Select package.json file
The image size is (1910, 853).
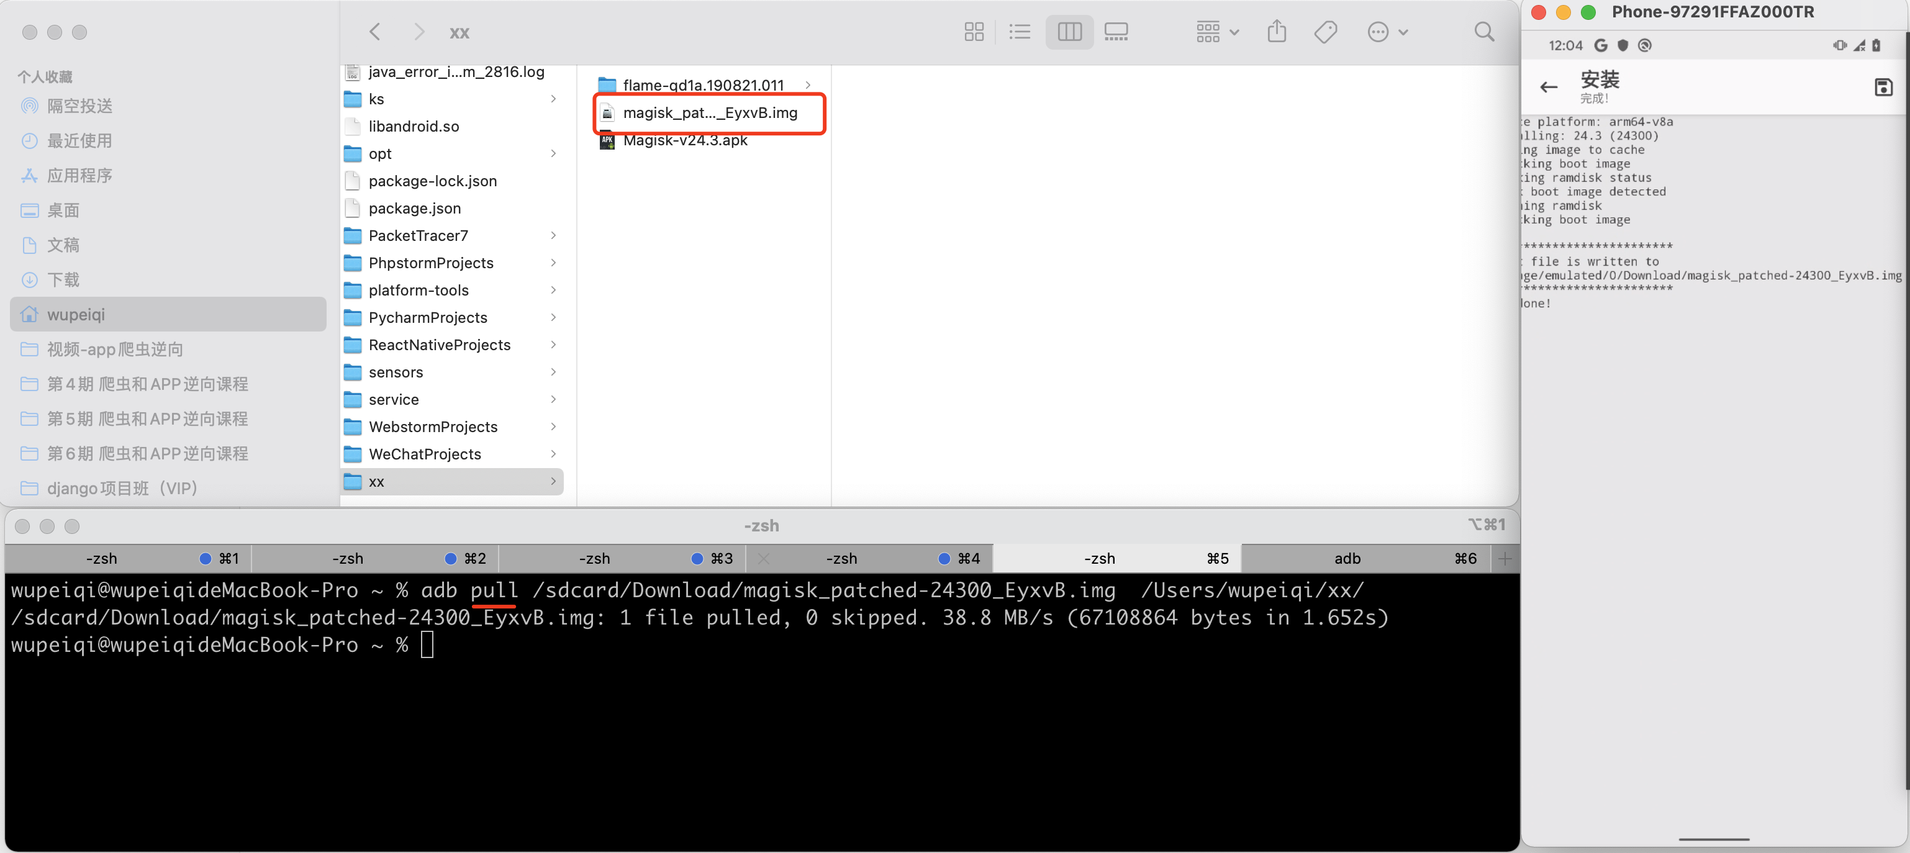tap(451, 208)
